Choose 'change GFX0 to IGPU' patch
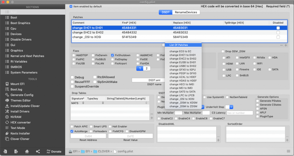 [x=183, y=70]
